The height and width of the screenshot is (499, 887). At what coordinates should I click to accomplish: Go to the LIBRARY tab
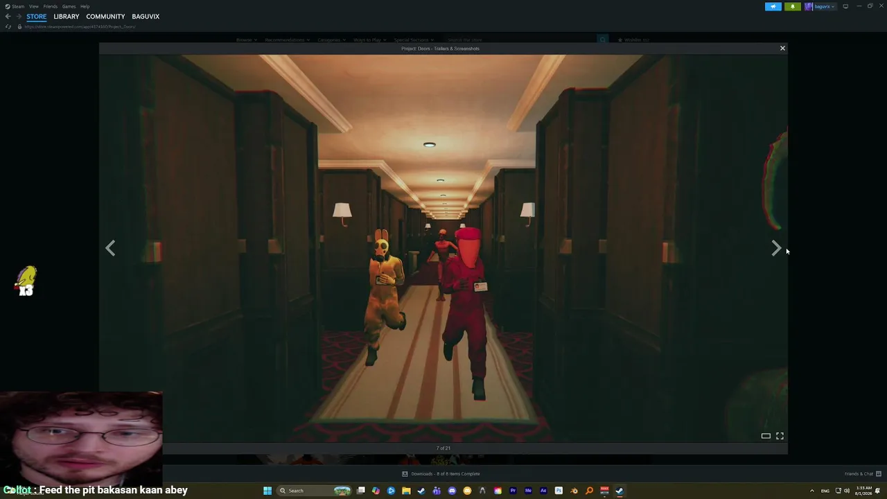pos(67,17)
